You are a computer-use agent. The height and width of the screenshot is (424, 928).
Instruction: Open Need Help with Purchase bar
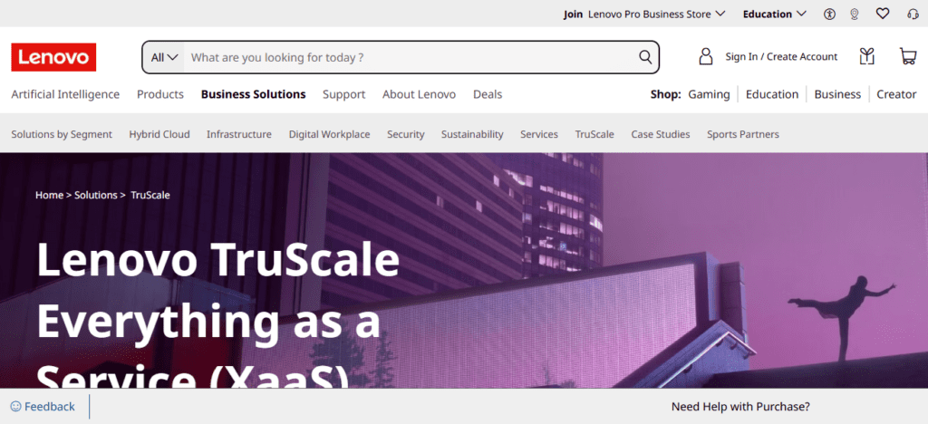click(740, 406)
